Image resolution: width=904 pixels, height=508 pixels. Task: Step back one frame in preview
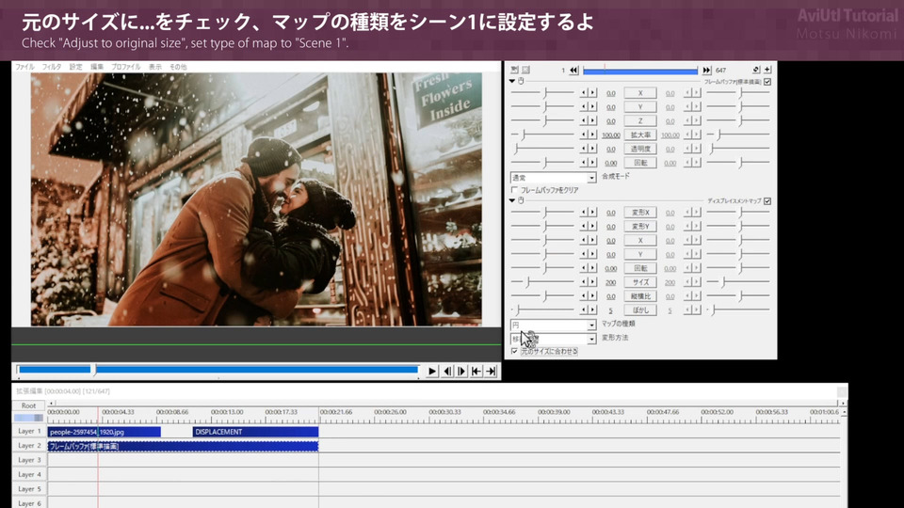click(x=447, y=372)
